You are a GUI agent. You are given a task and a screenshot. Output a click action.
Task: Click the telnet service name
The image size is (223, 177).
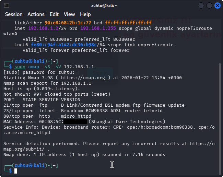(47, 110)
